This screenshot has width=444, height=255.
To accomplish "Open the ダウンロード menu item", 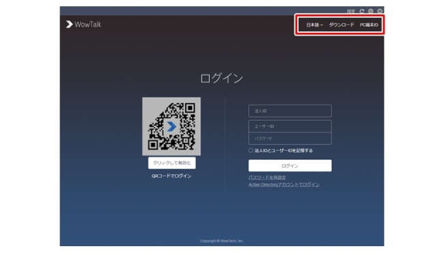I will tap(342, 25).
